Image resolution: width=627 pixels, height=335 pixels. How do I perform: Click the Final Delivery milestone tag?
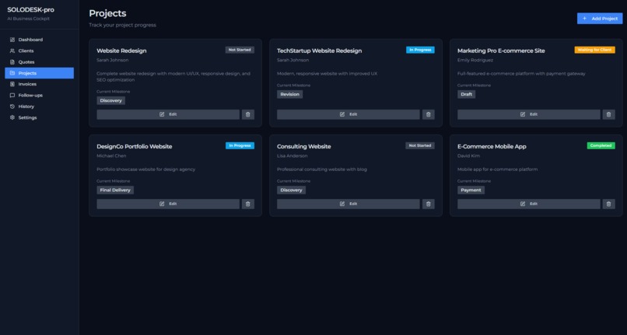(x=115, y=190)
